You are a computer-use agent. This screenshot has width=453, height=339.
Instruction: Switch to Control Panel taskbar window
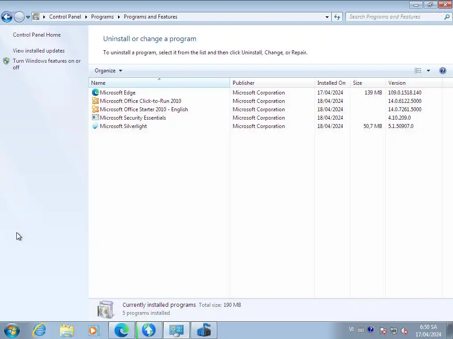[x=176, y=330]
